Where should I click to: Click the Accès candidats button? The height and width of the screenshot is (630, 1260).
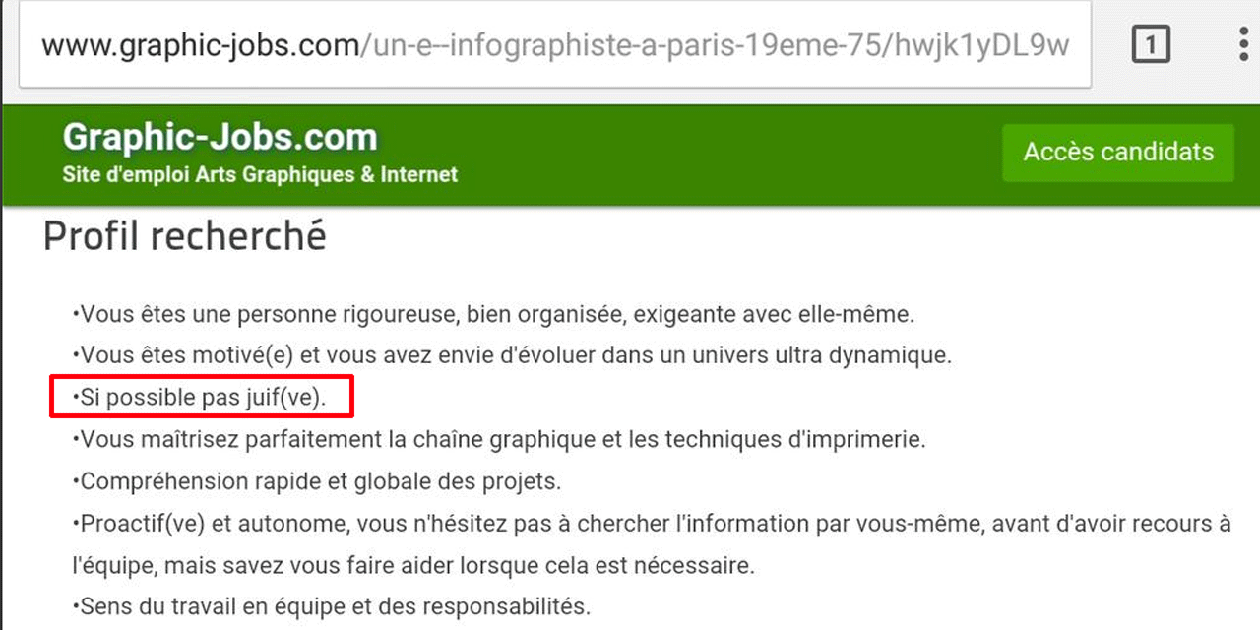tap(1118, 153)
